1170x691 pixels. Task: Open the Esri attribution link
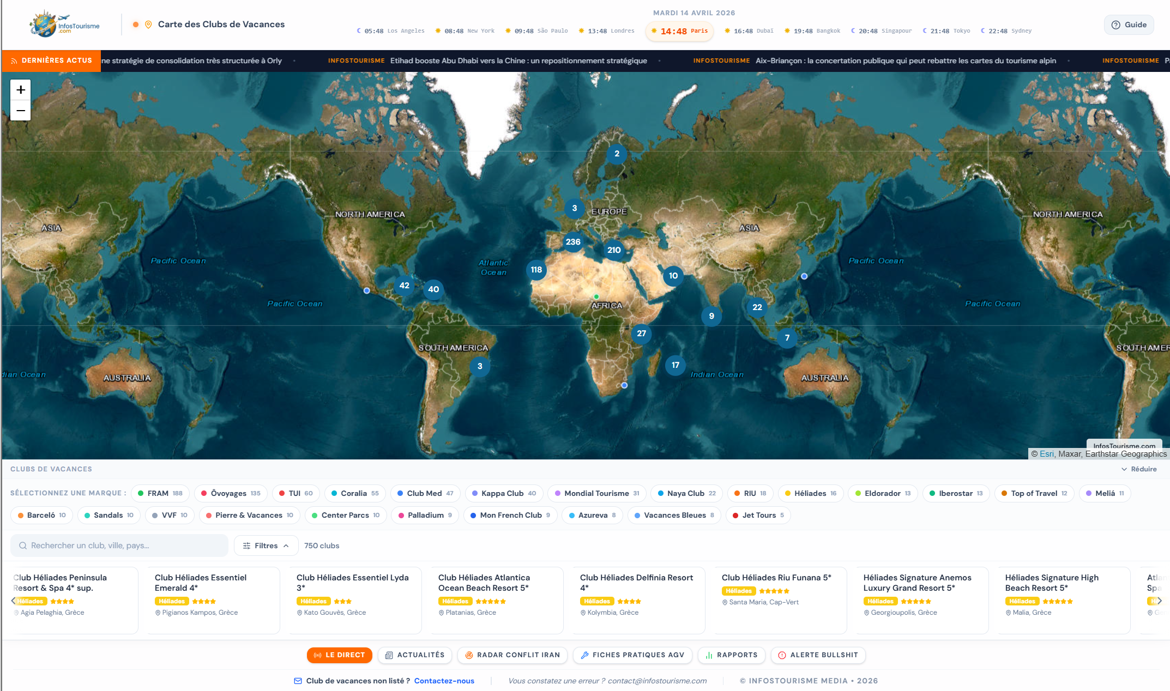point(1046,454)
